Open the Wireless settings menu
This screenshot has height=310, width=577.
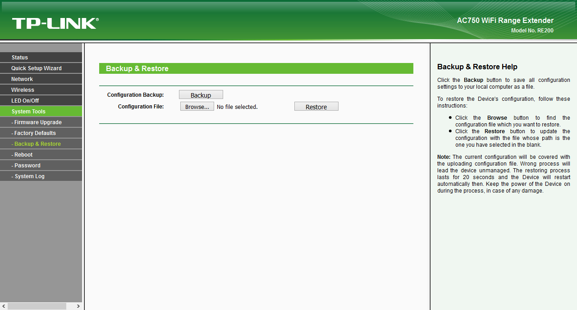click(41, 90)
